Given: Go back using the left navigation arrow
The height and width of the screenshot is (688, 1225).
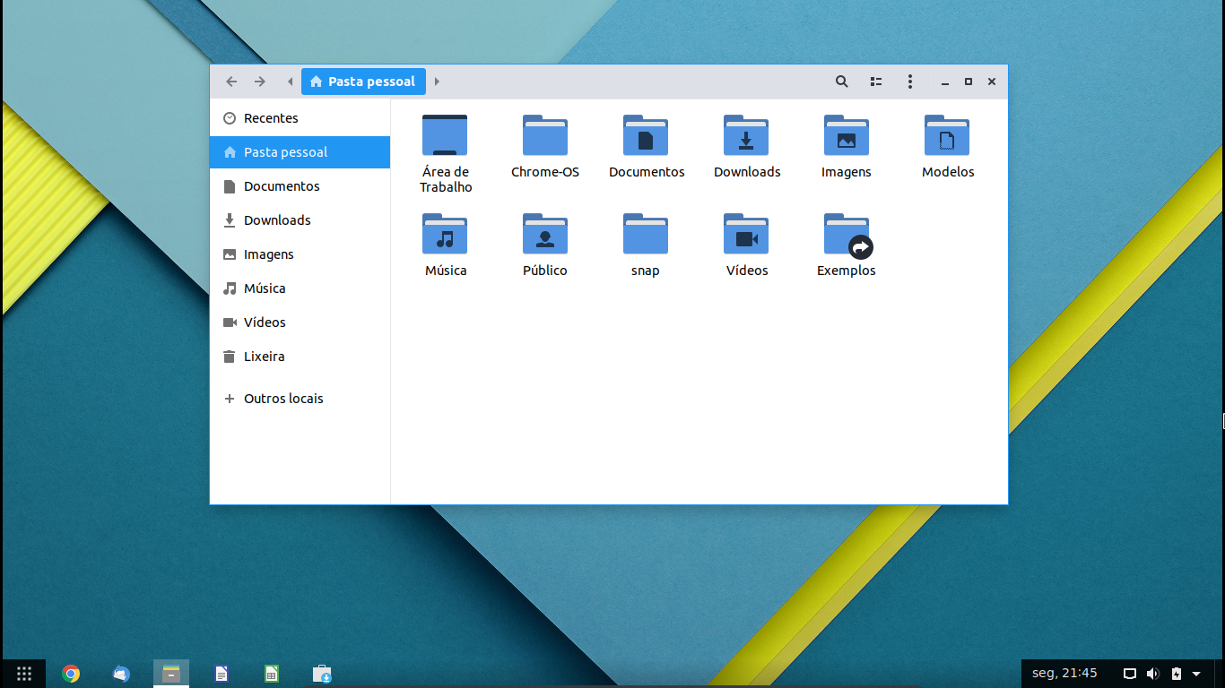Looking at the screenshot, I should (230, 81).
